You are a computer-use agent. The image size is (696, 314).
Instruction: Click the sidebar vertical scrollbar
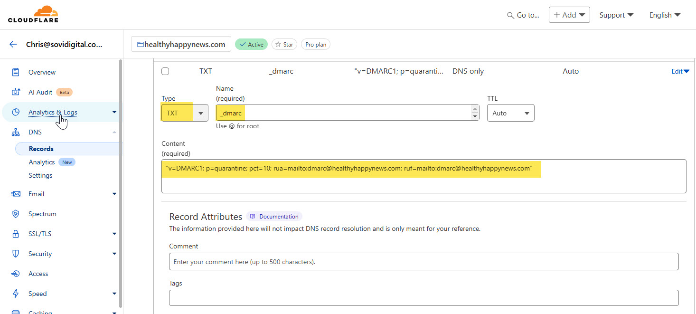coord(121,183)
